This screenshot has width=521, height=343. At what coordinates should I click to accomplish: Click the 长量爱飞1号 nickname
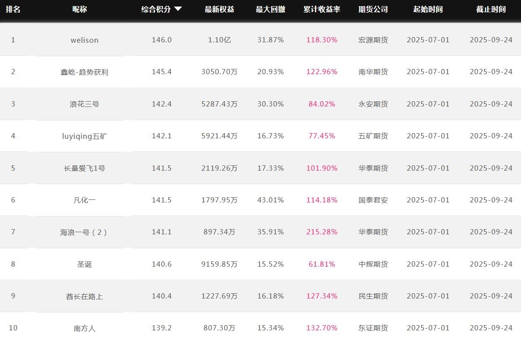pyautogui.click(x=84, y=168)
